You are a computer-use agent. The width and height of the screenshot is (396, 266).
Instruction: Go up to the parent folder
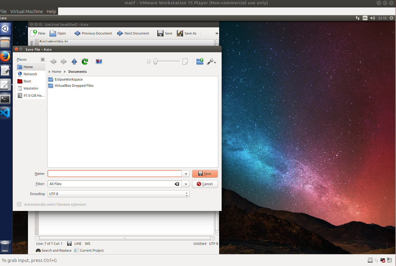(74, 62)
